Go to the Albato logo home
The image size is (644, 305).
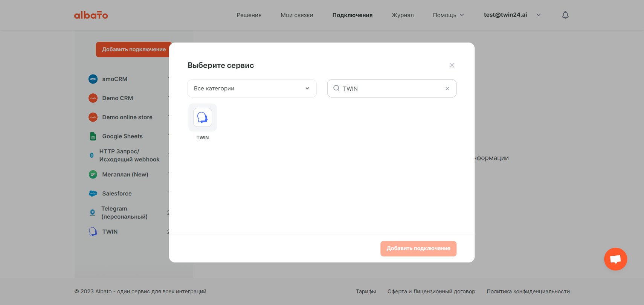[x=91, y=15]
